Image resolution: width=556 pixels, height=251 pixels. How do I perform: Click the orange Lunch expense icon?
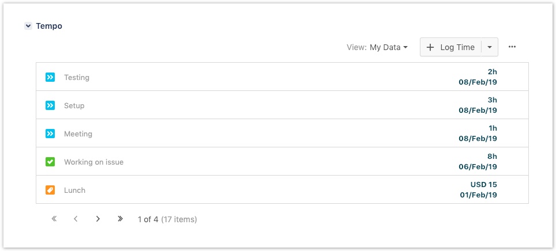click(x=50, y=190)
